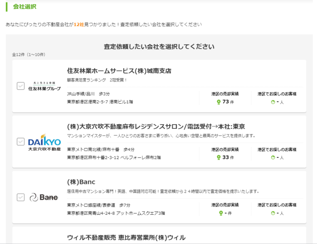Open ウィル不動産販売 恵比寿営業所 title
The height and width of the screenshot is (244, 317).
click(x=126, y=237)
